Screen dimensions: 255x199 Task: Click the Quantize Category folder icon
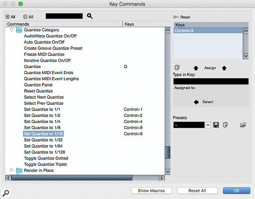19,30
